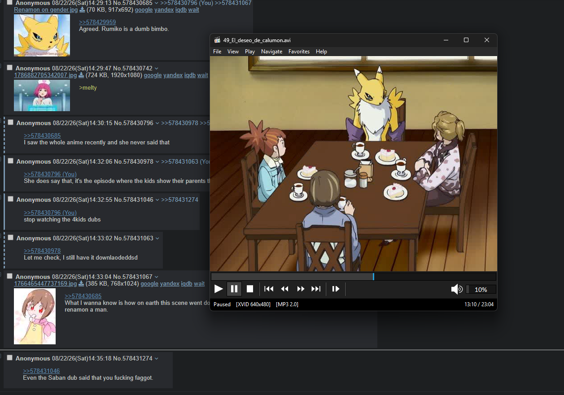Check the box for post No.578431046
Image resolution: width=564 pixels, height=395 pixels.
11,199
